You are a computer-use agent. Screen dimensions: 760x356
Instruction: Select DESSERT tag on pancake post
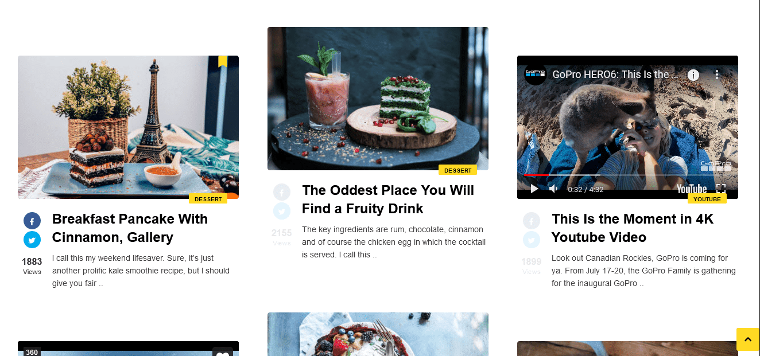click(208, 199)
